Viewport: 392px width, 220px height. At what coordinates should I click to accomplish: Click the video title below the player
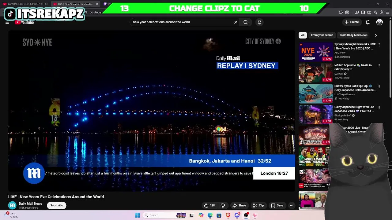pos(56,197)
